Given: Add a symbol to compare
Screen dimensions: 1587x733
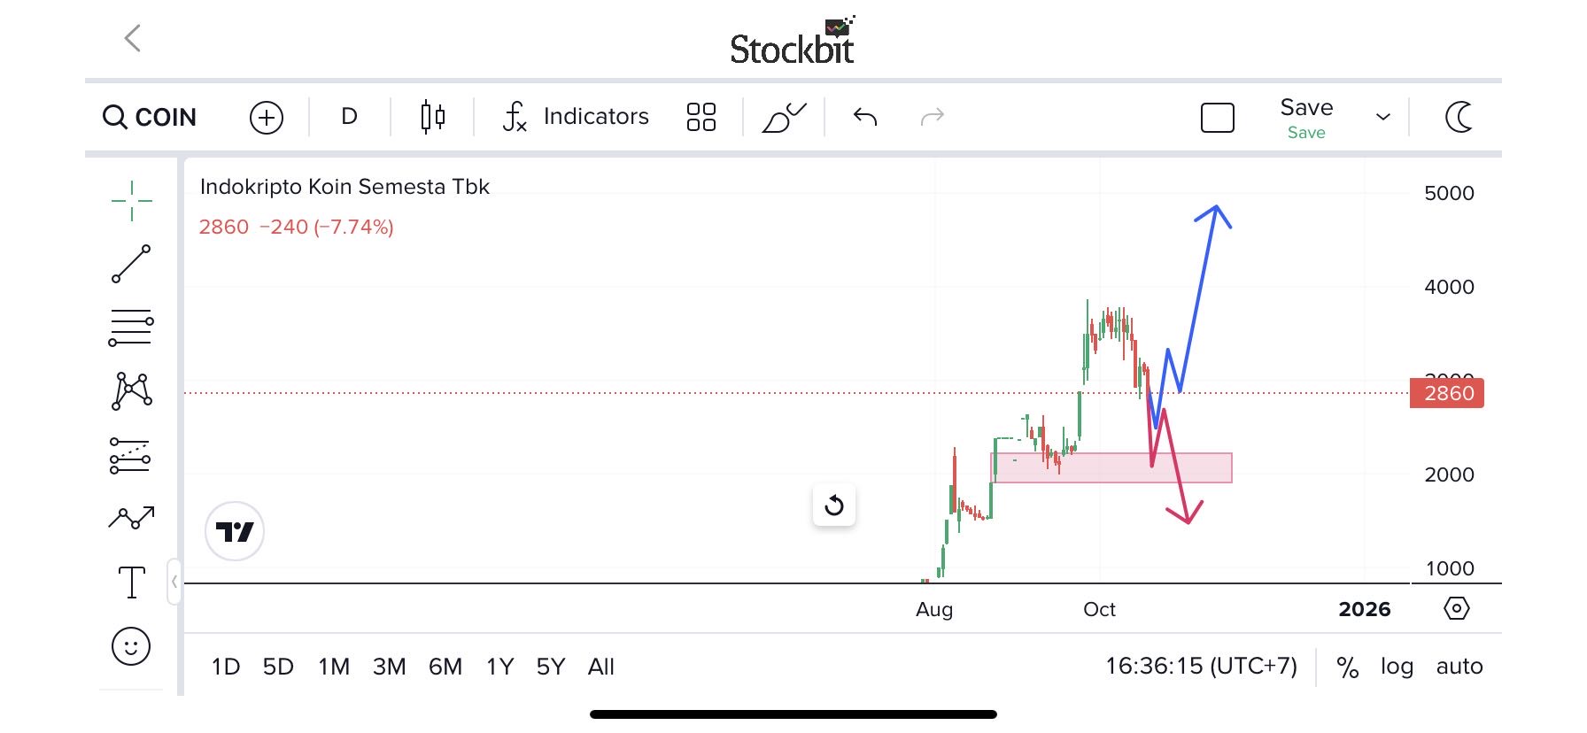Looking at the screenshot, I should pyautogui.click(x=267, y=117).
